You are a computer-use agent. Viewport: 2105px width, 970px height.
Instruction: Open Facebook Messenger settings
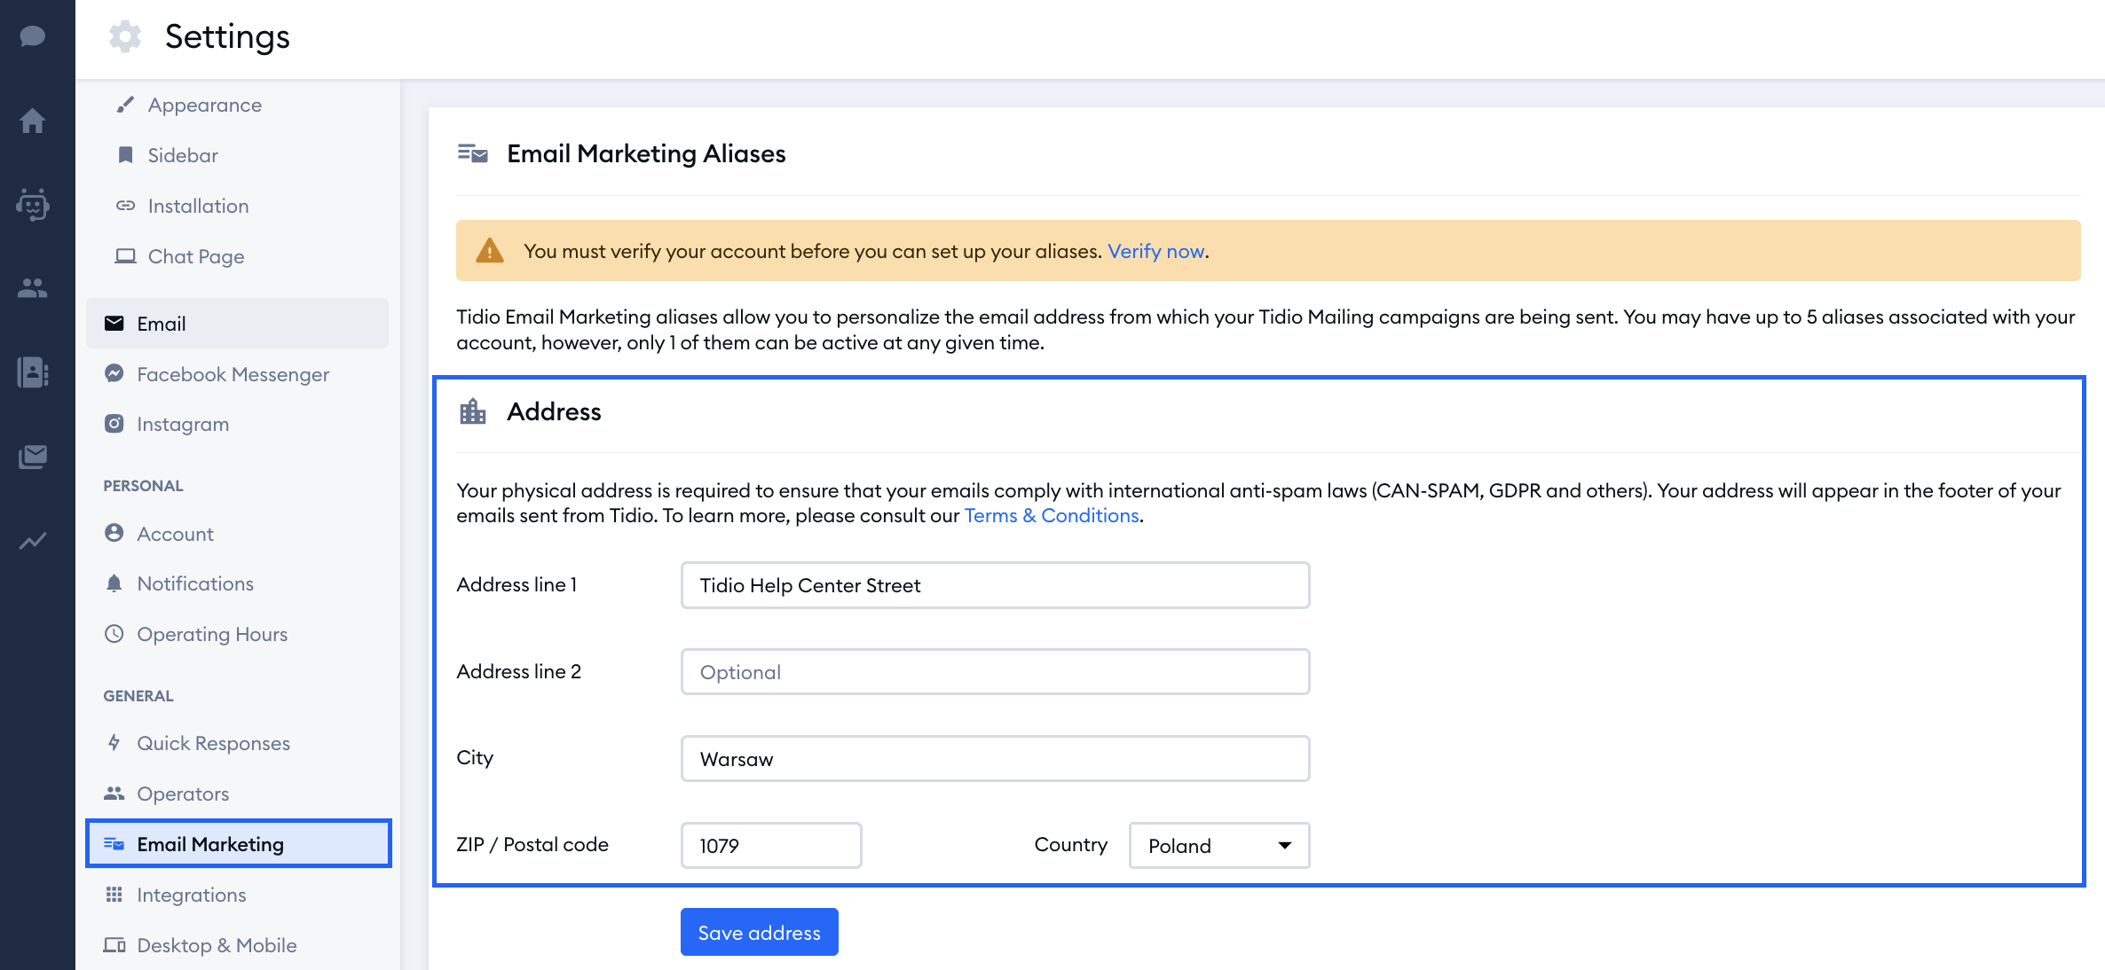(233, 374)
